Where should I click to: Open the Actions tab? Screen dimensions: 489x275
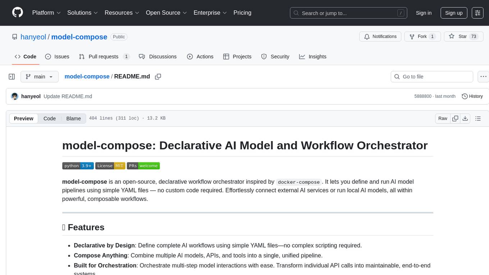tap(200, 57)
